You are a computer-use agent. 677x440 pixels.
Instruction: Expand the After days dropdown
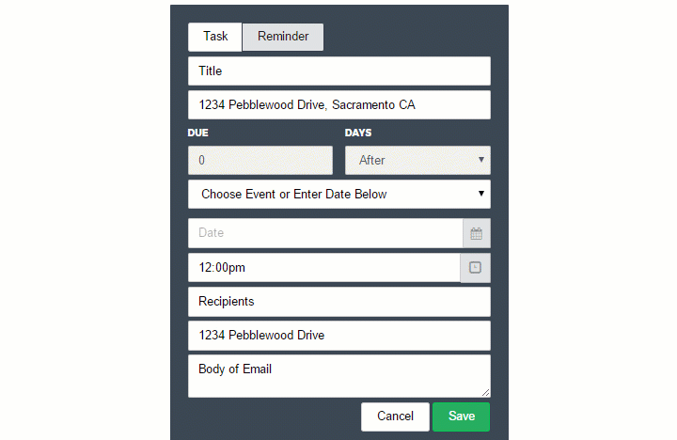tap(417, 160)
